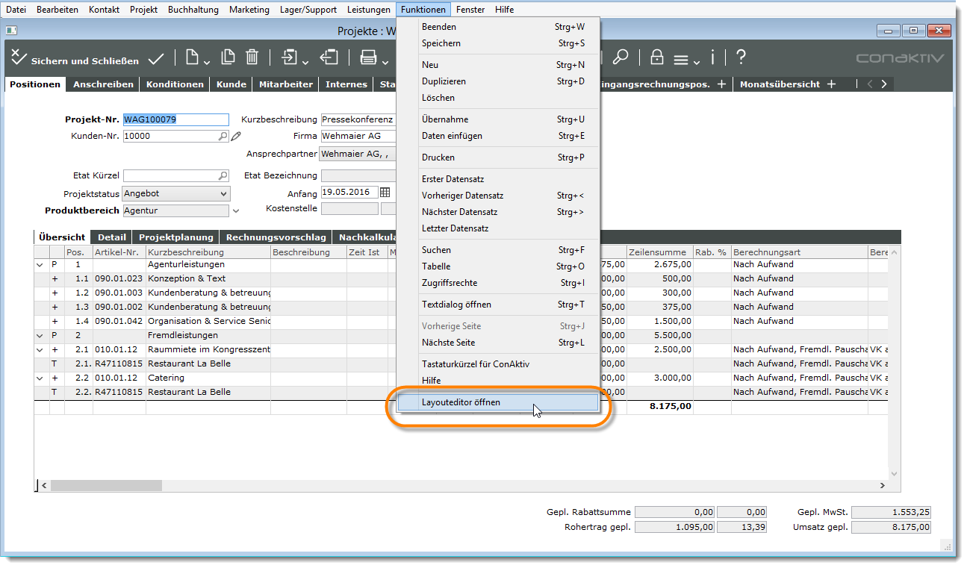Open the Marketing menu in menu bar

click(x=249, y=10)
